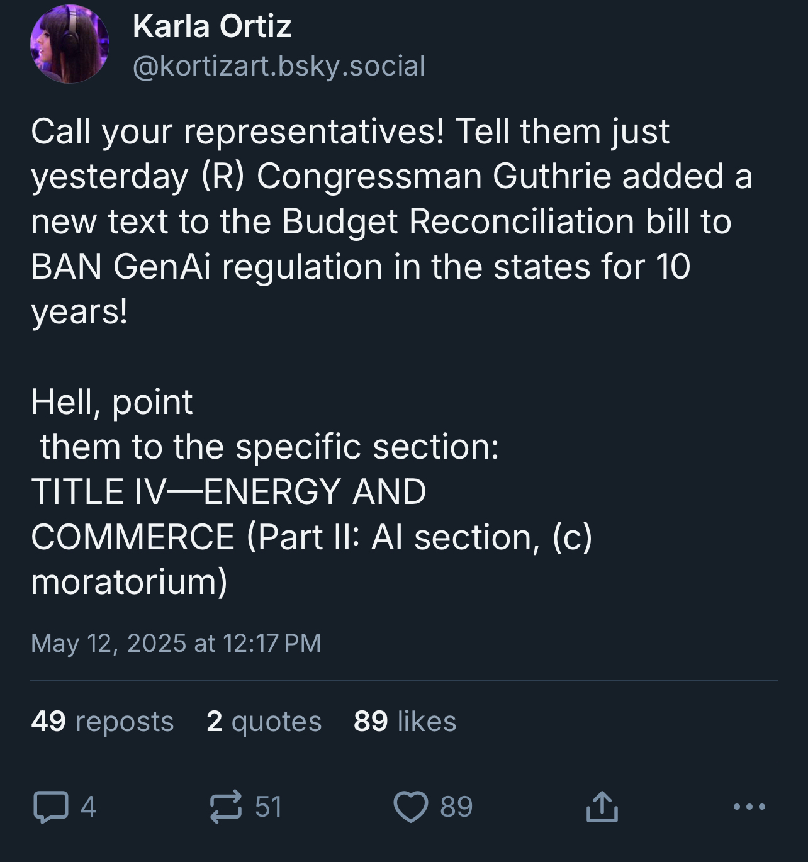Like the post with the heart icon
The height and width of the screenshot is (862, 808).
tap(410, 807)
